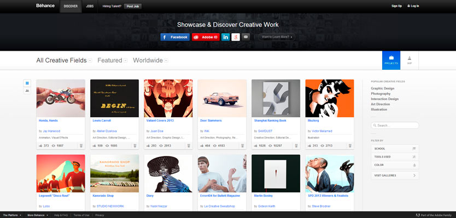Open author Victor Melamed's profile
Image resolution: width=456 pixels, height=218 pixels.
tap(322, 131)
